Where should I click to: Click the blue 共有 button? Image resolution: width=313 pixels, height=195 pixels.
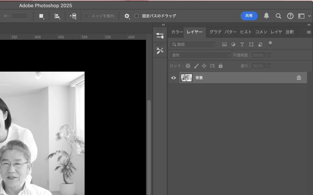point(249,16)
